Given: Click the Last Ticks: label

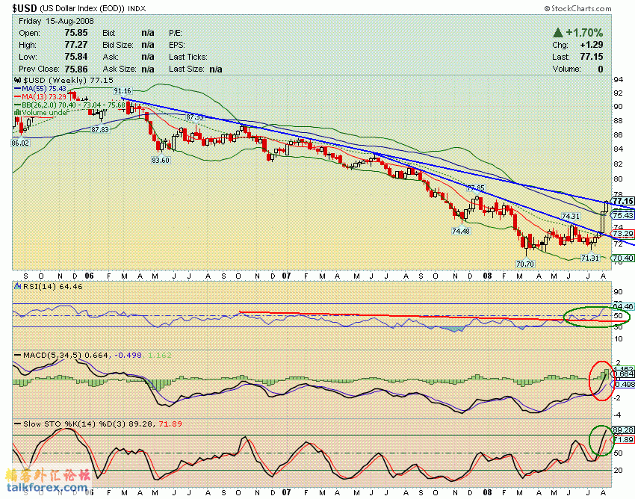Looking at the screenshot, I should pos(188,57).
